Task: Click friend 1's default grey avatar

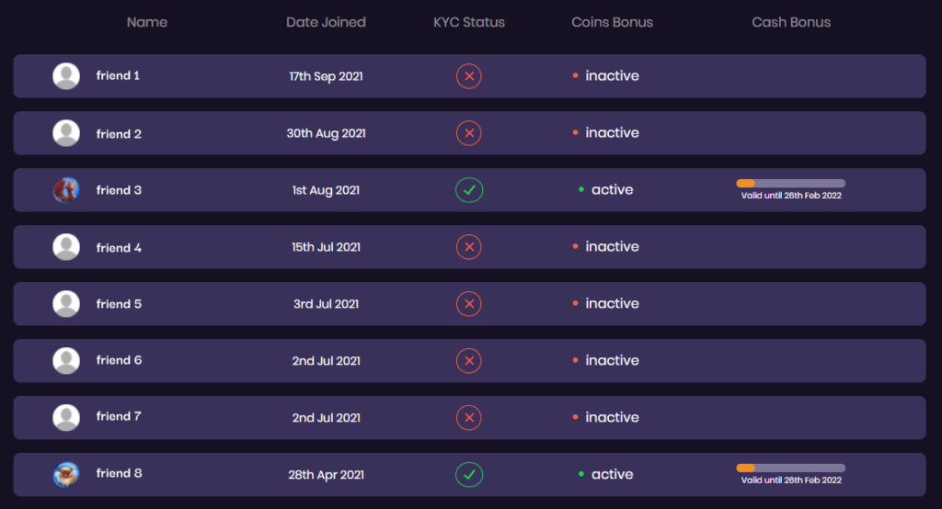Action: tap(66, 76)
